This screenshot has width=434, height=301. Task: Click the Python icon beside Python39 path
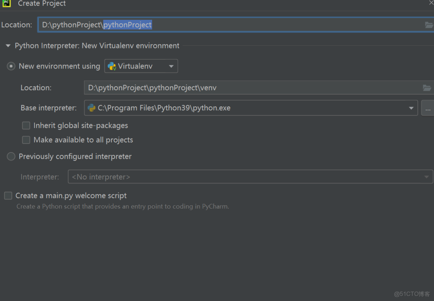92,108
